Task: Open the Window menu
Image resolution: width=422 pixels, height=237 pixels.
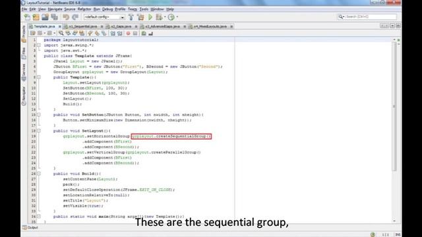Action: pos(157,9)
